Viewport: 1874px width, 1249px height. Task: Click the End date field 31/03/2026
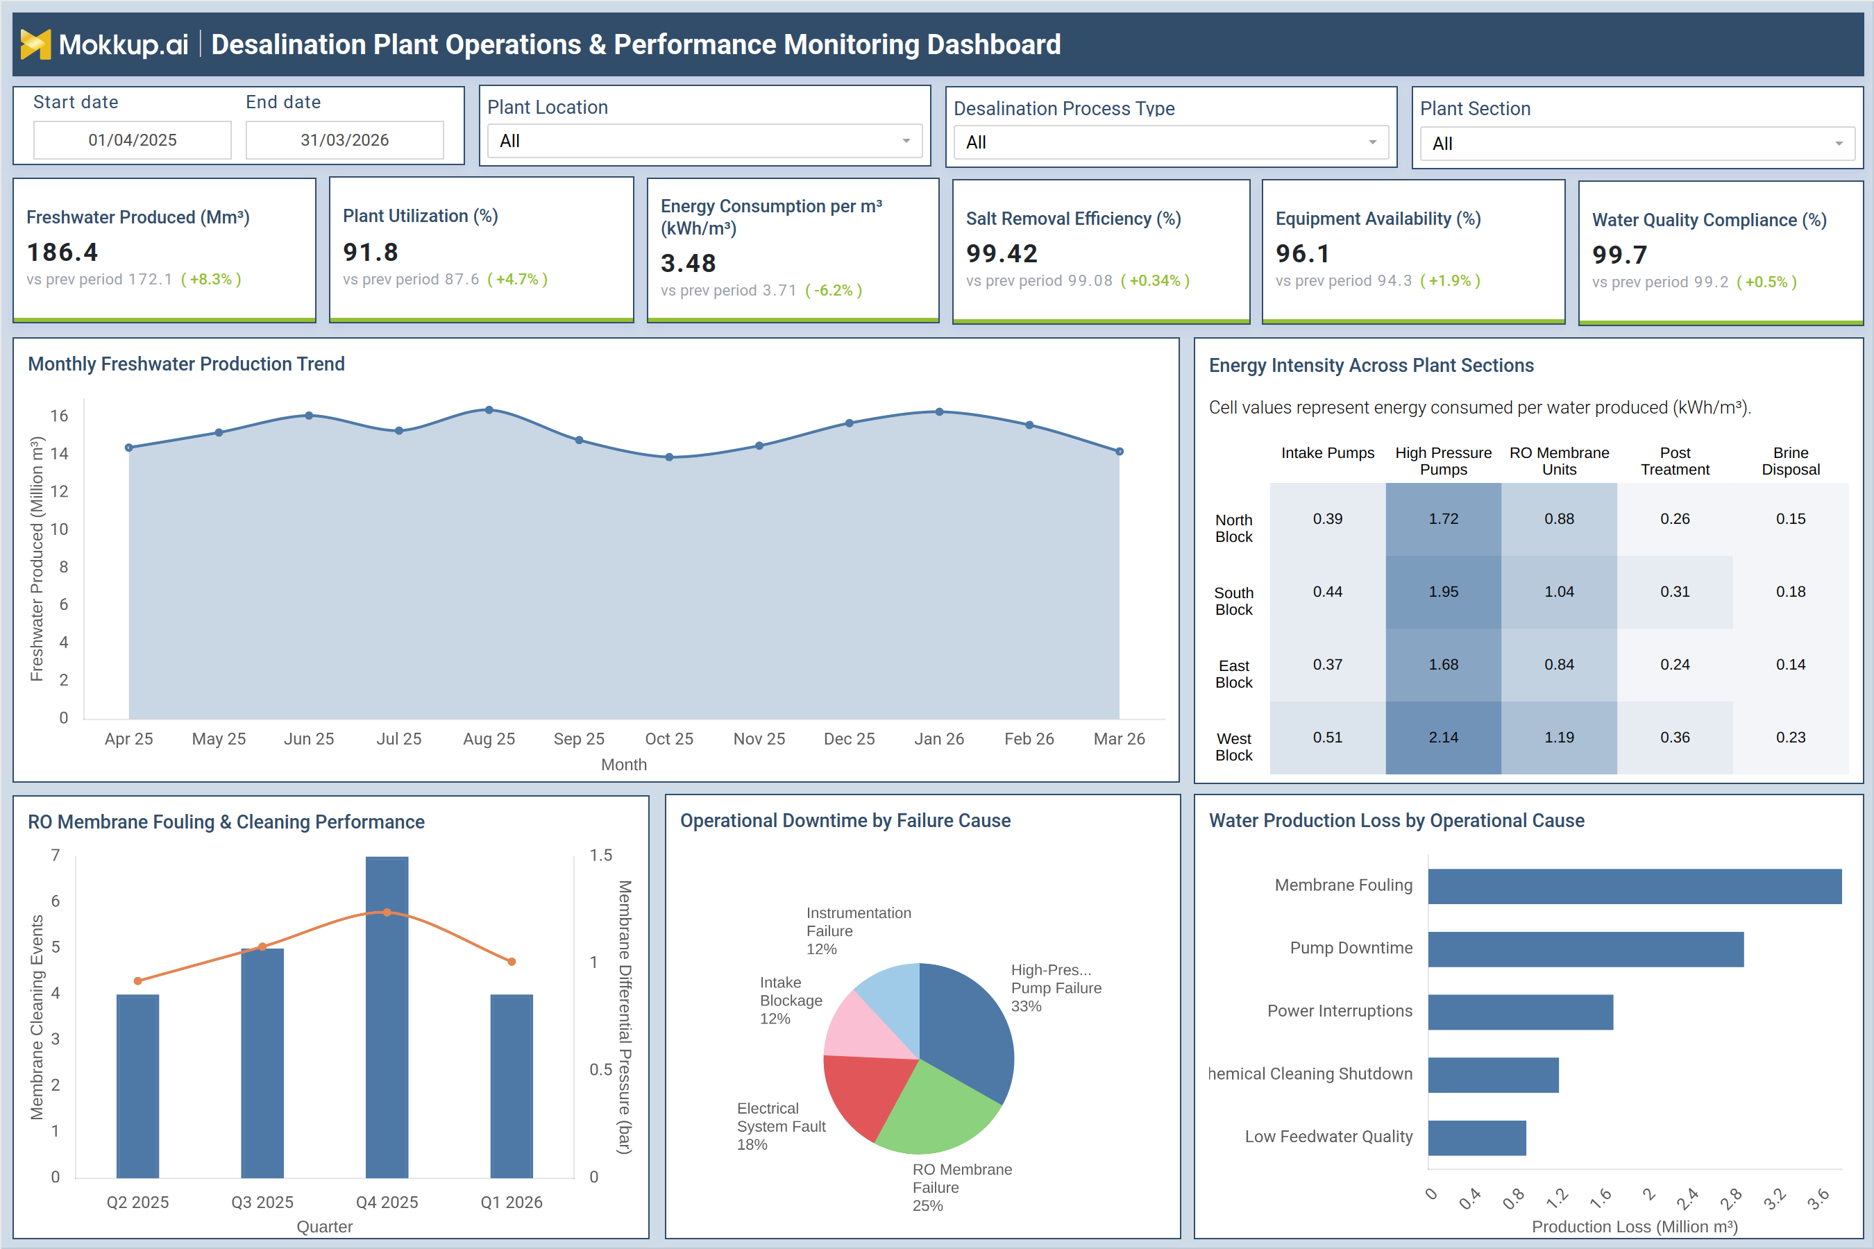(344, 140)
